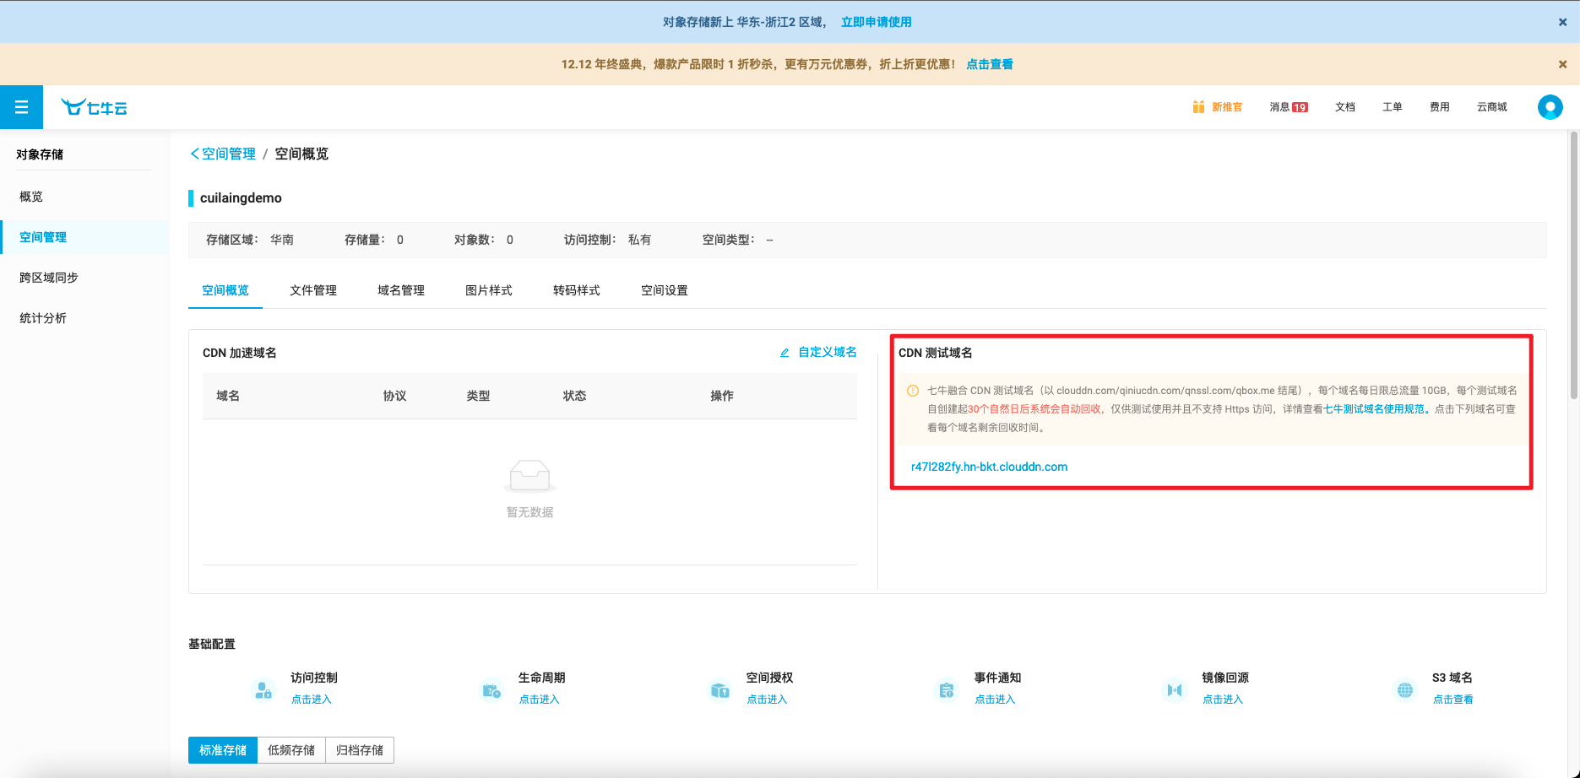Open the 七牛测试域名使用规范 link
Viewport: 1580px width, 778px height.
click(1374, 409)
